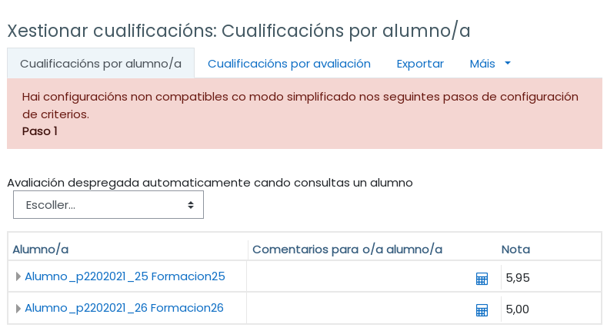Click comment cell for Formacion26 student
This screenshot has height=334, width=607.
point(358,309)
